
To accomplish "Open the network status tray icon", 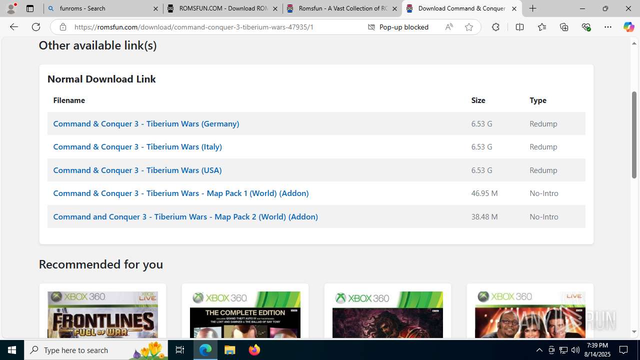I will coord(563,350).
